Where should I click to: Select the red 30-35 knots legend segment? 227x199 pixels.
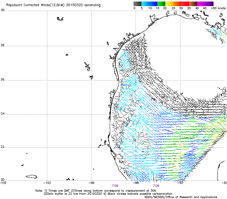(185, 4)
